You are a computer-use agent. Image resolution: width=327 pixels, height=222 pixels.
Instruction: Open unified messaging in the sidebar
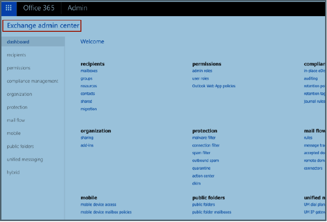click(25, 159)
